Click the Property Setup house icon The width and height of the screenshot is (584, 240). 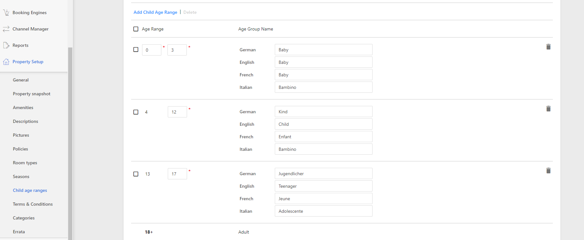[x=6, y=62]
